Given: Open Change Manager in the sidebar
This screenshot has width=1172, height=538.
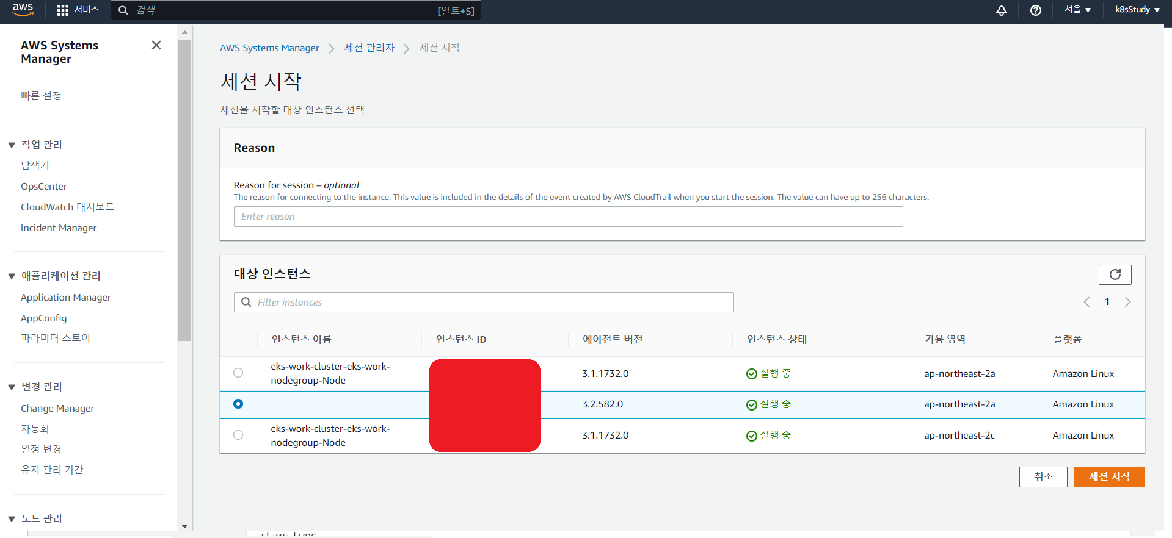Looking at the screenshot, I should [57, 408].
